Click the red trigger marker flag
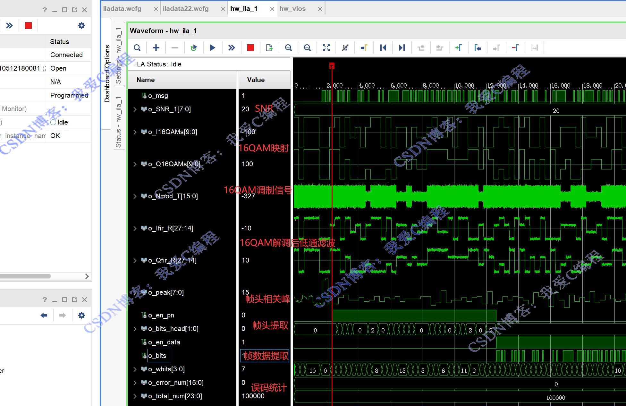This screenshot has width=626, height=406. pos(332,66)
